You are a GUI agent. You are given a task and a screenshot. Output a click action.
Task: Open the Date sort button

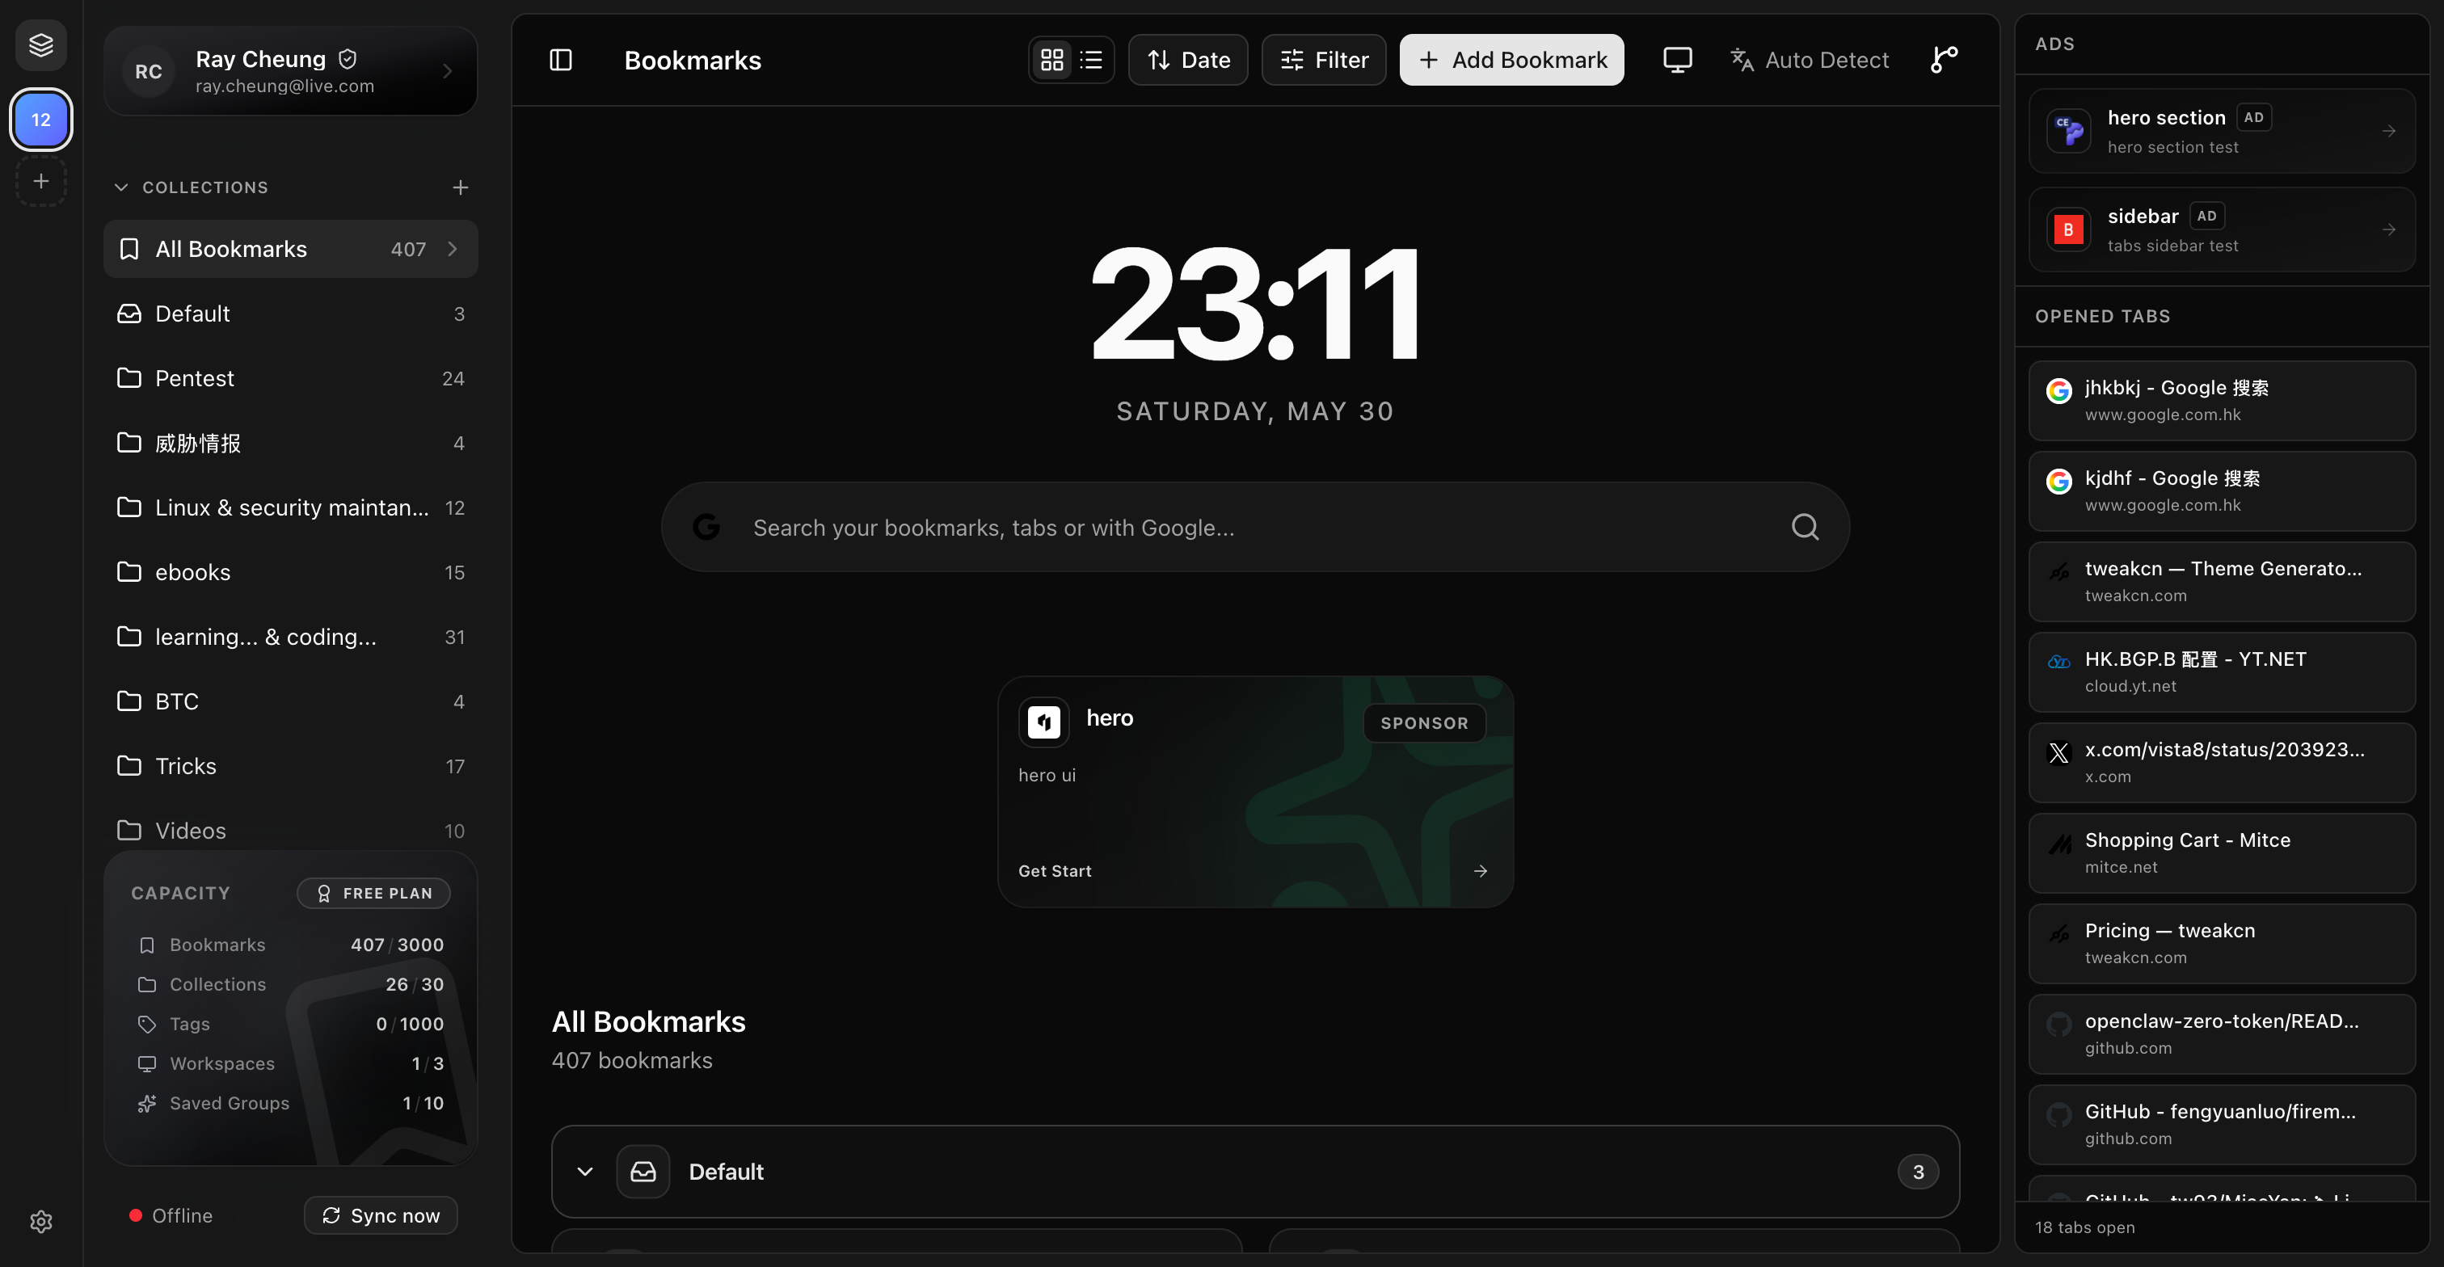click(1188, 60)
